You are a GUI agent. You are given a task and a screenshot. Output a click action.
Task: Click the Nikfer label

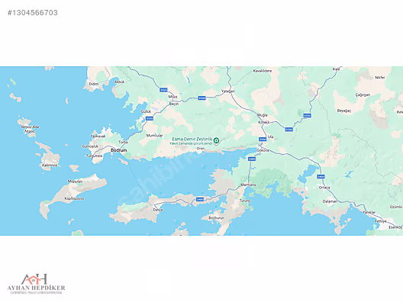pyautogui.click(x=380, y=77)
